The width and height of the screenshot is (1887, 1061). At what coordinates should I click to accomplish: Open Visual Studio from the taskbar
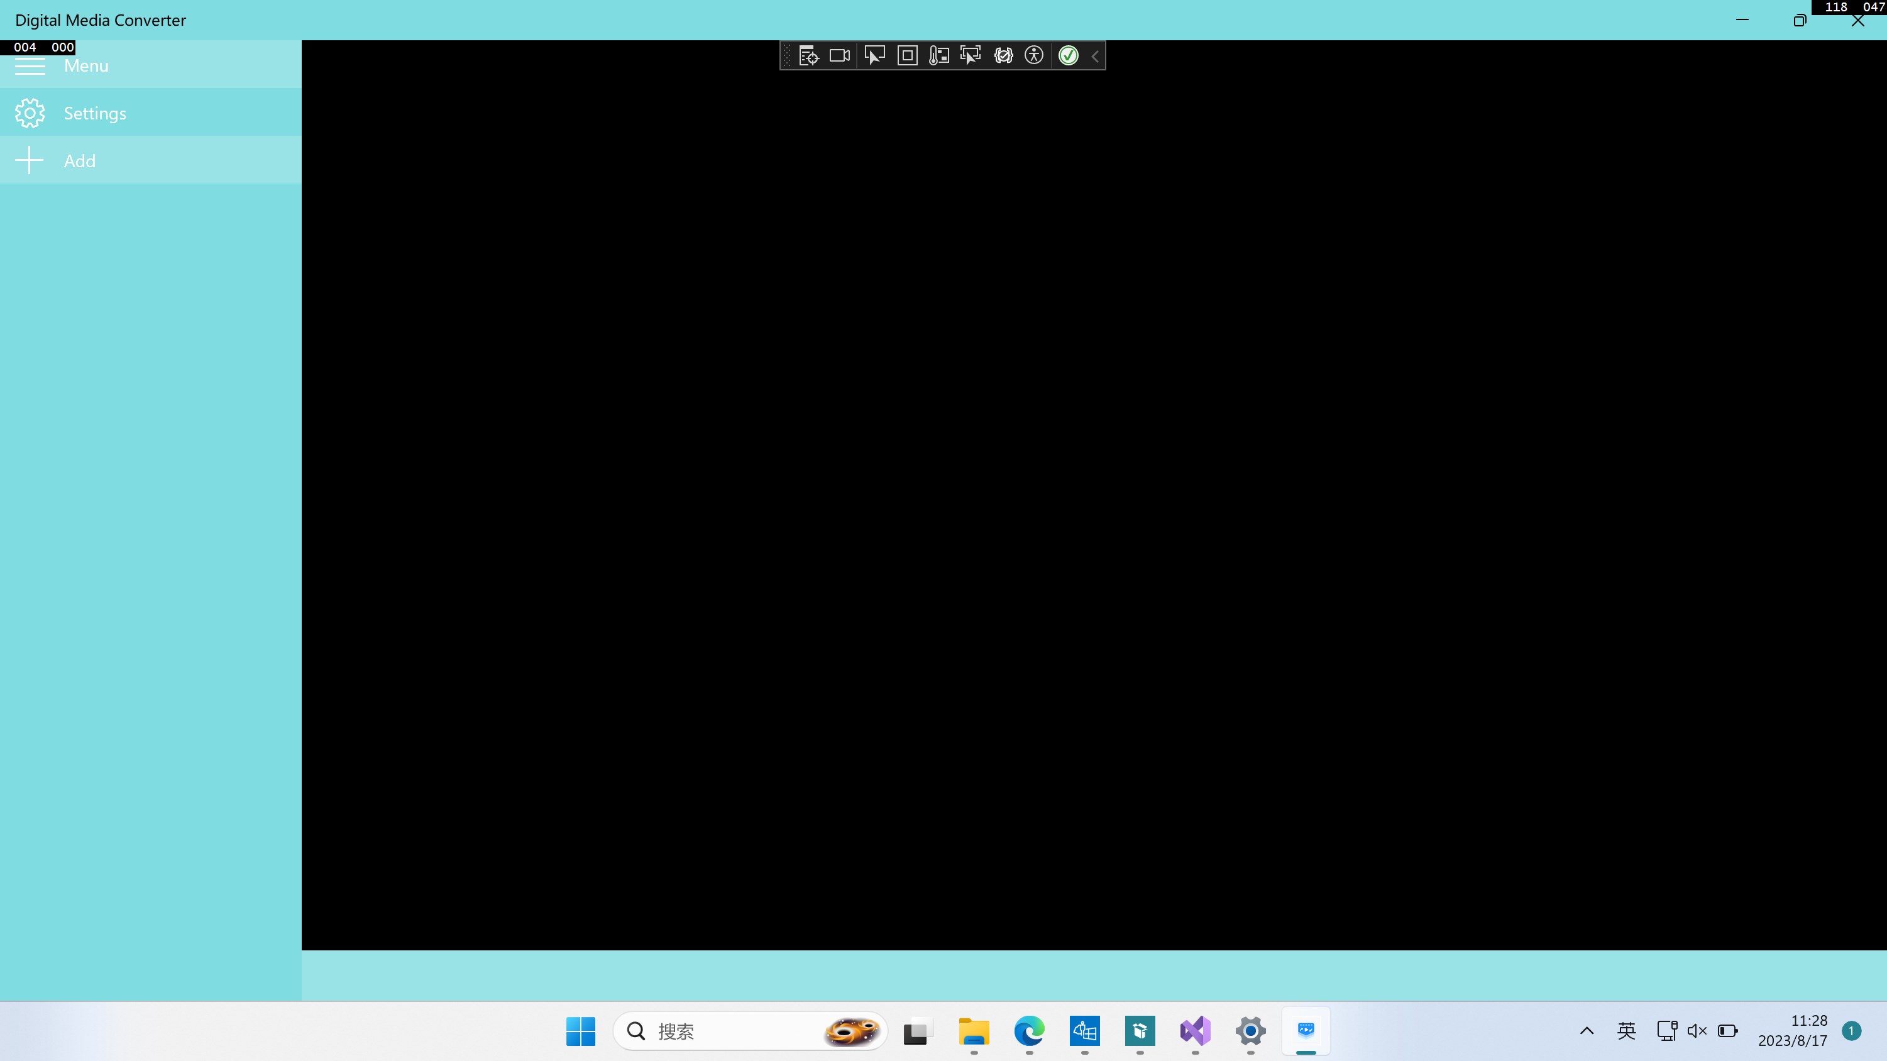[x=1195, y=1031]
